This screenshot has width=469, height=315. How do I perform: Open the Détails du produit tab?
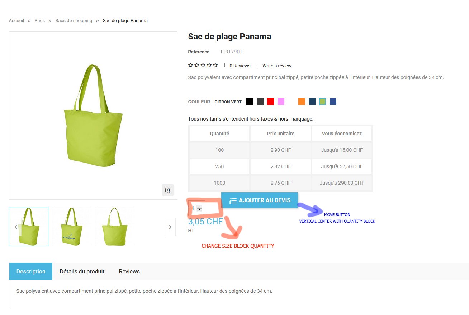82,271
